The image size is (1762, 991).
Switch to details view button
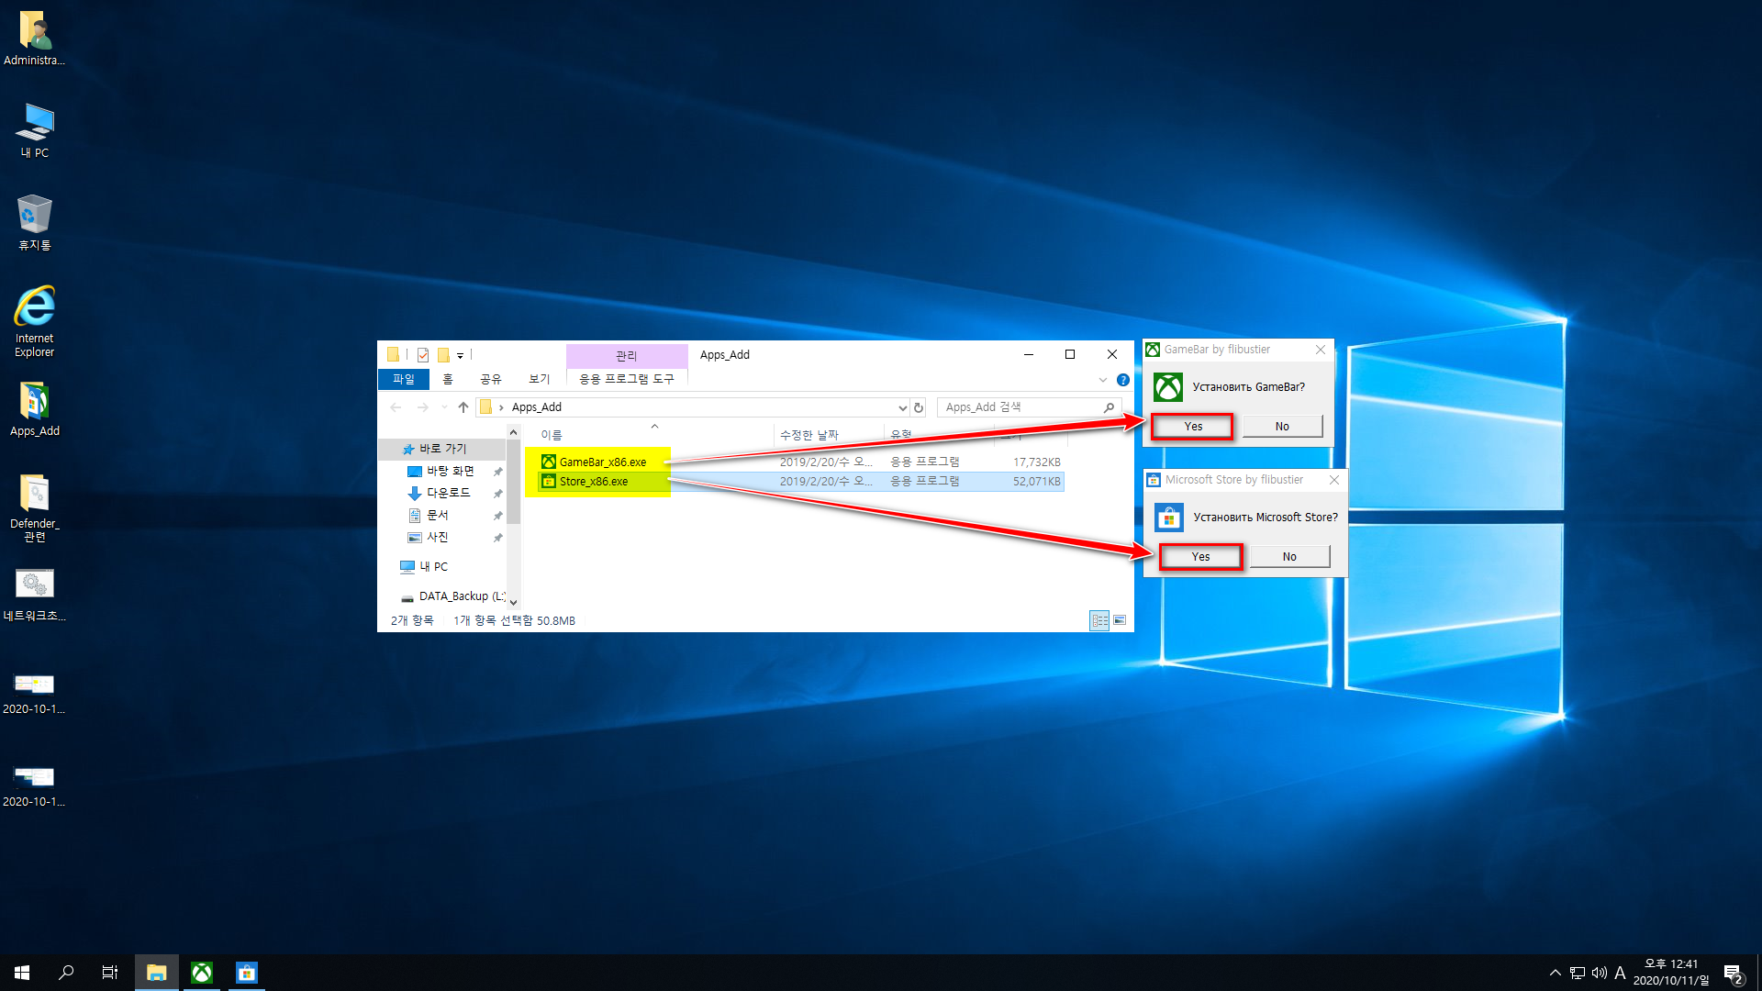pos(1099,621)
